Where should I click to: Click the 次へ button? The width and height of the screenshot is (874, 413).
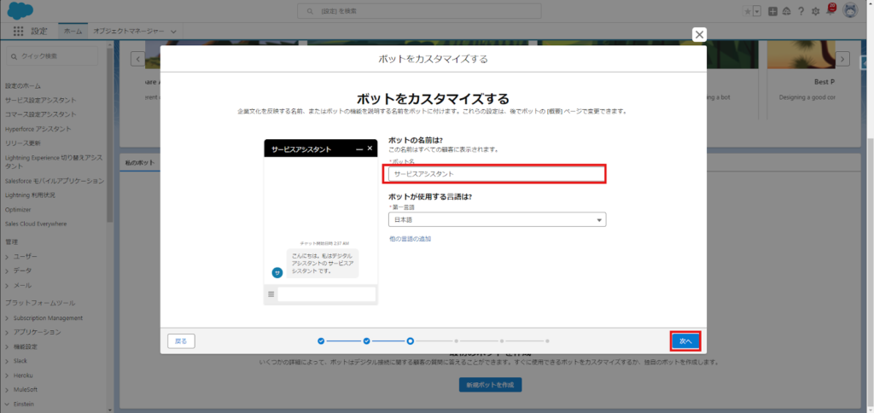(x=685, y=341)
